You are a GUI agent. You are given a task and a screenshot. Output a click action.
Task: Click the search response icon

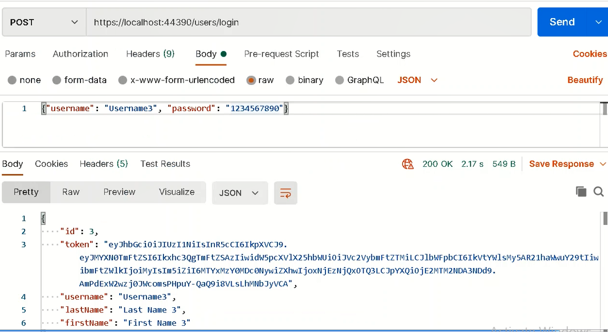[x=598, y=191]
